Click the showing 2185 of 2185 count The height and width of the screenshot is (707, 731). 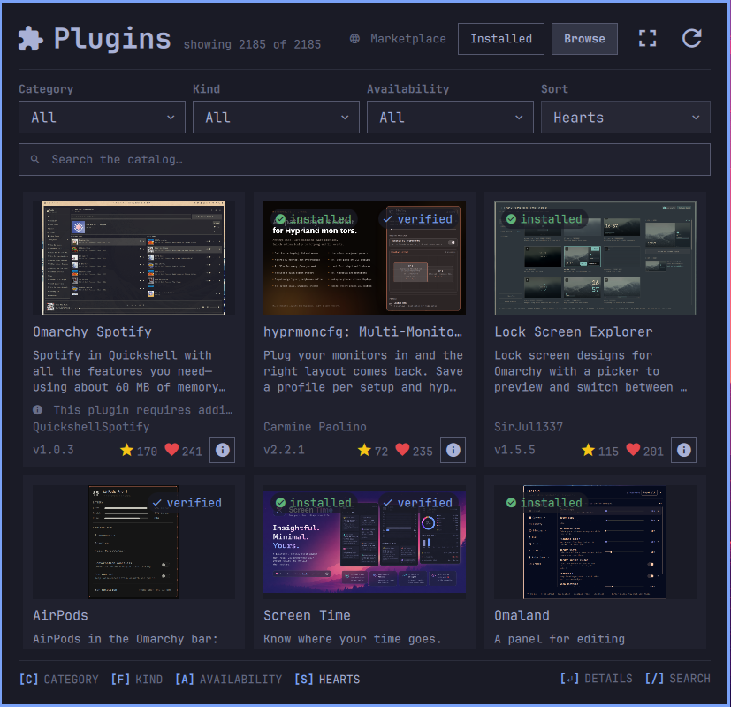tap(252, 44)
